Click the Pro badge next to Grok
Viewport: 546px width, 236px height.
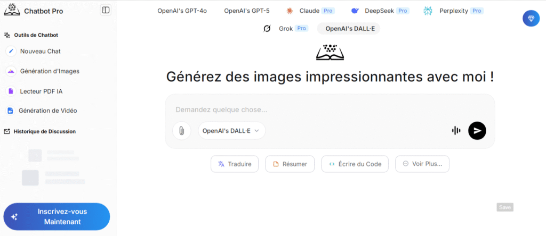click(302, 29)
